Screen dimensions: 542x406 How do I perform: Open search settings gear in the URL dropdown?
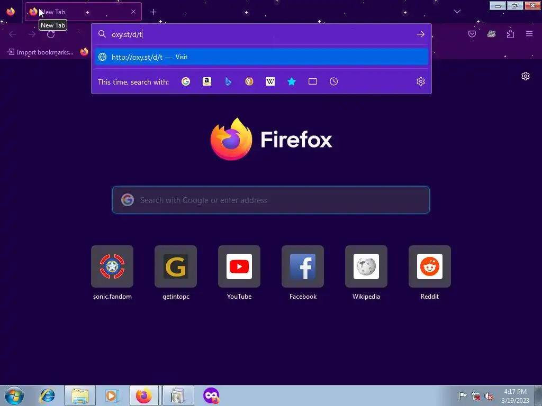point(421,81)
